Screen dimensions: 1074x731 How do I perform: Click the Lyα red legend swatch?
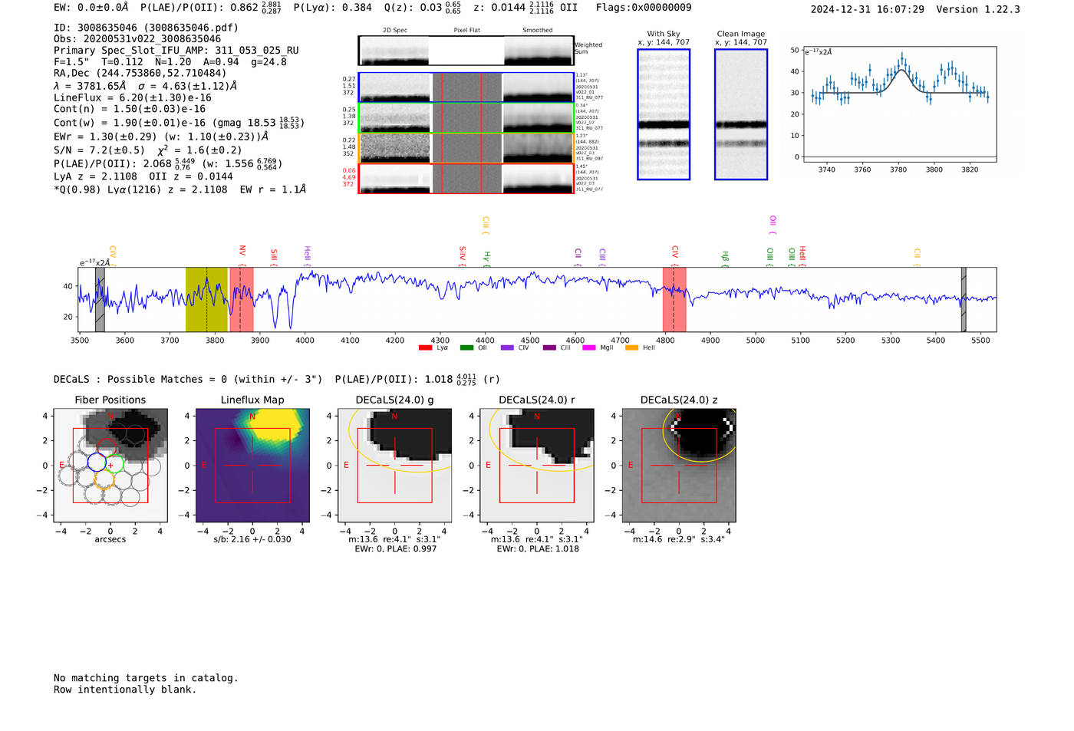pos(425,348)
